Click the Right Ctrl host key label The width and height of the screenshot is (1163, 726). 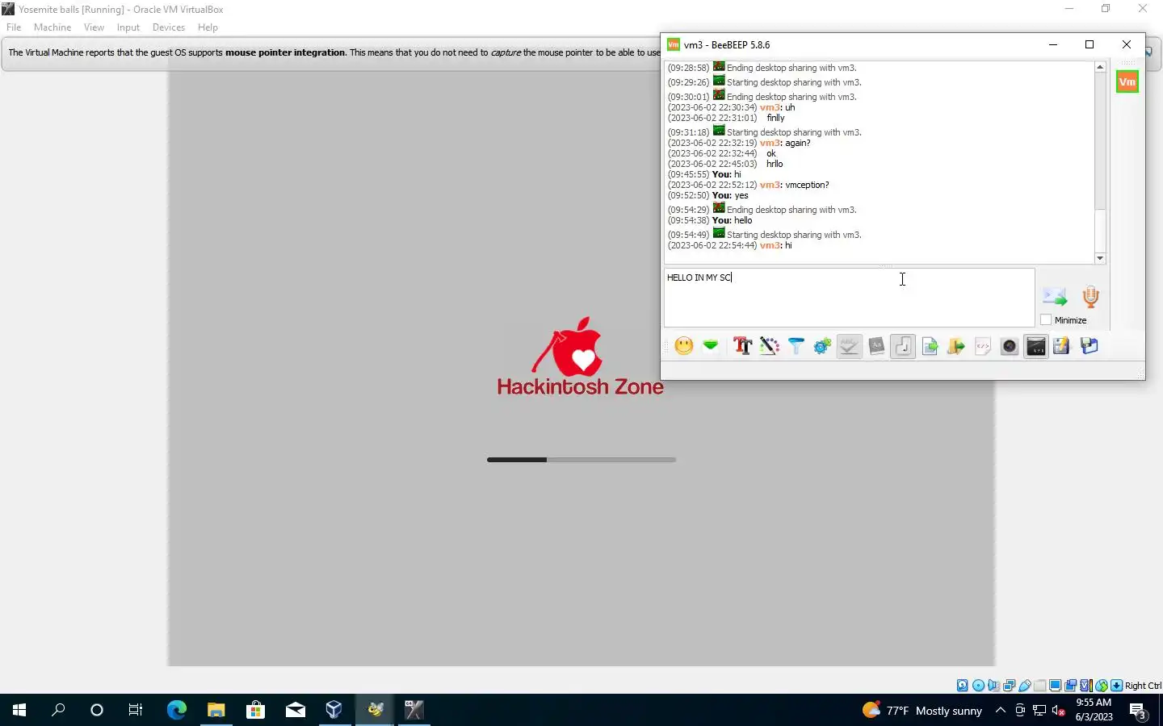click(x=1143, y=686)
